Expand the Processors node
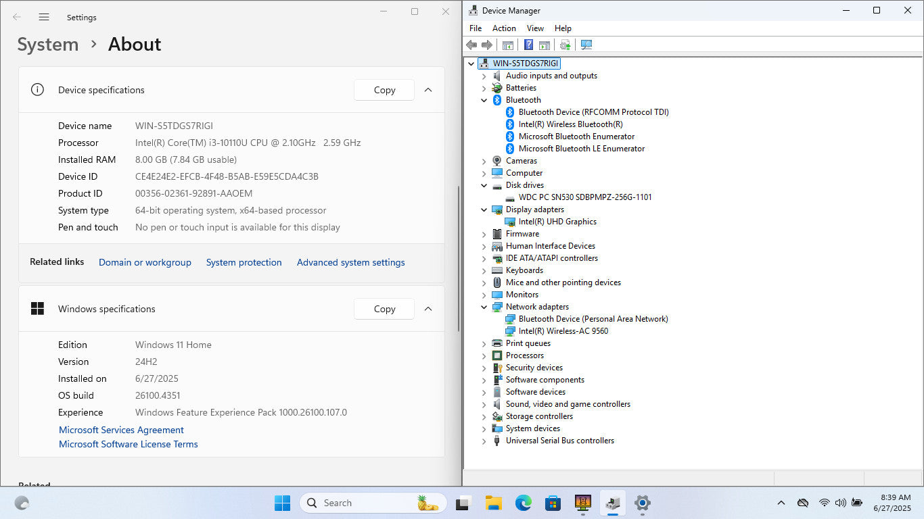Screen dimensions: 924x519 [x=484, y=355]
